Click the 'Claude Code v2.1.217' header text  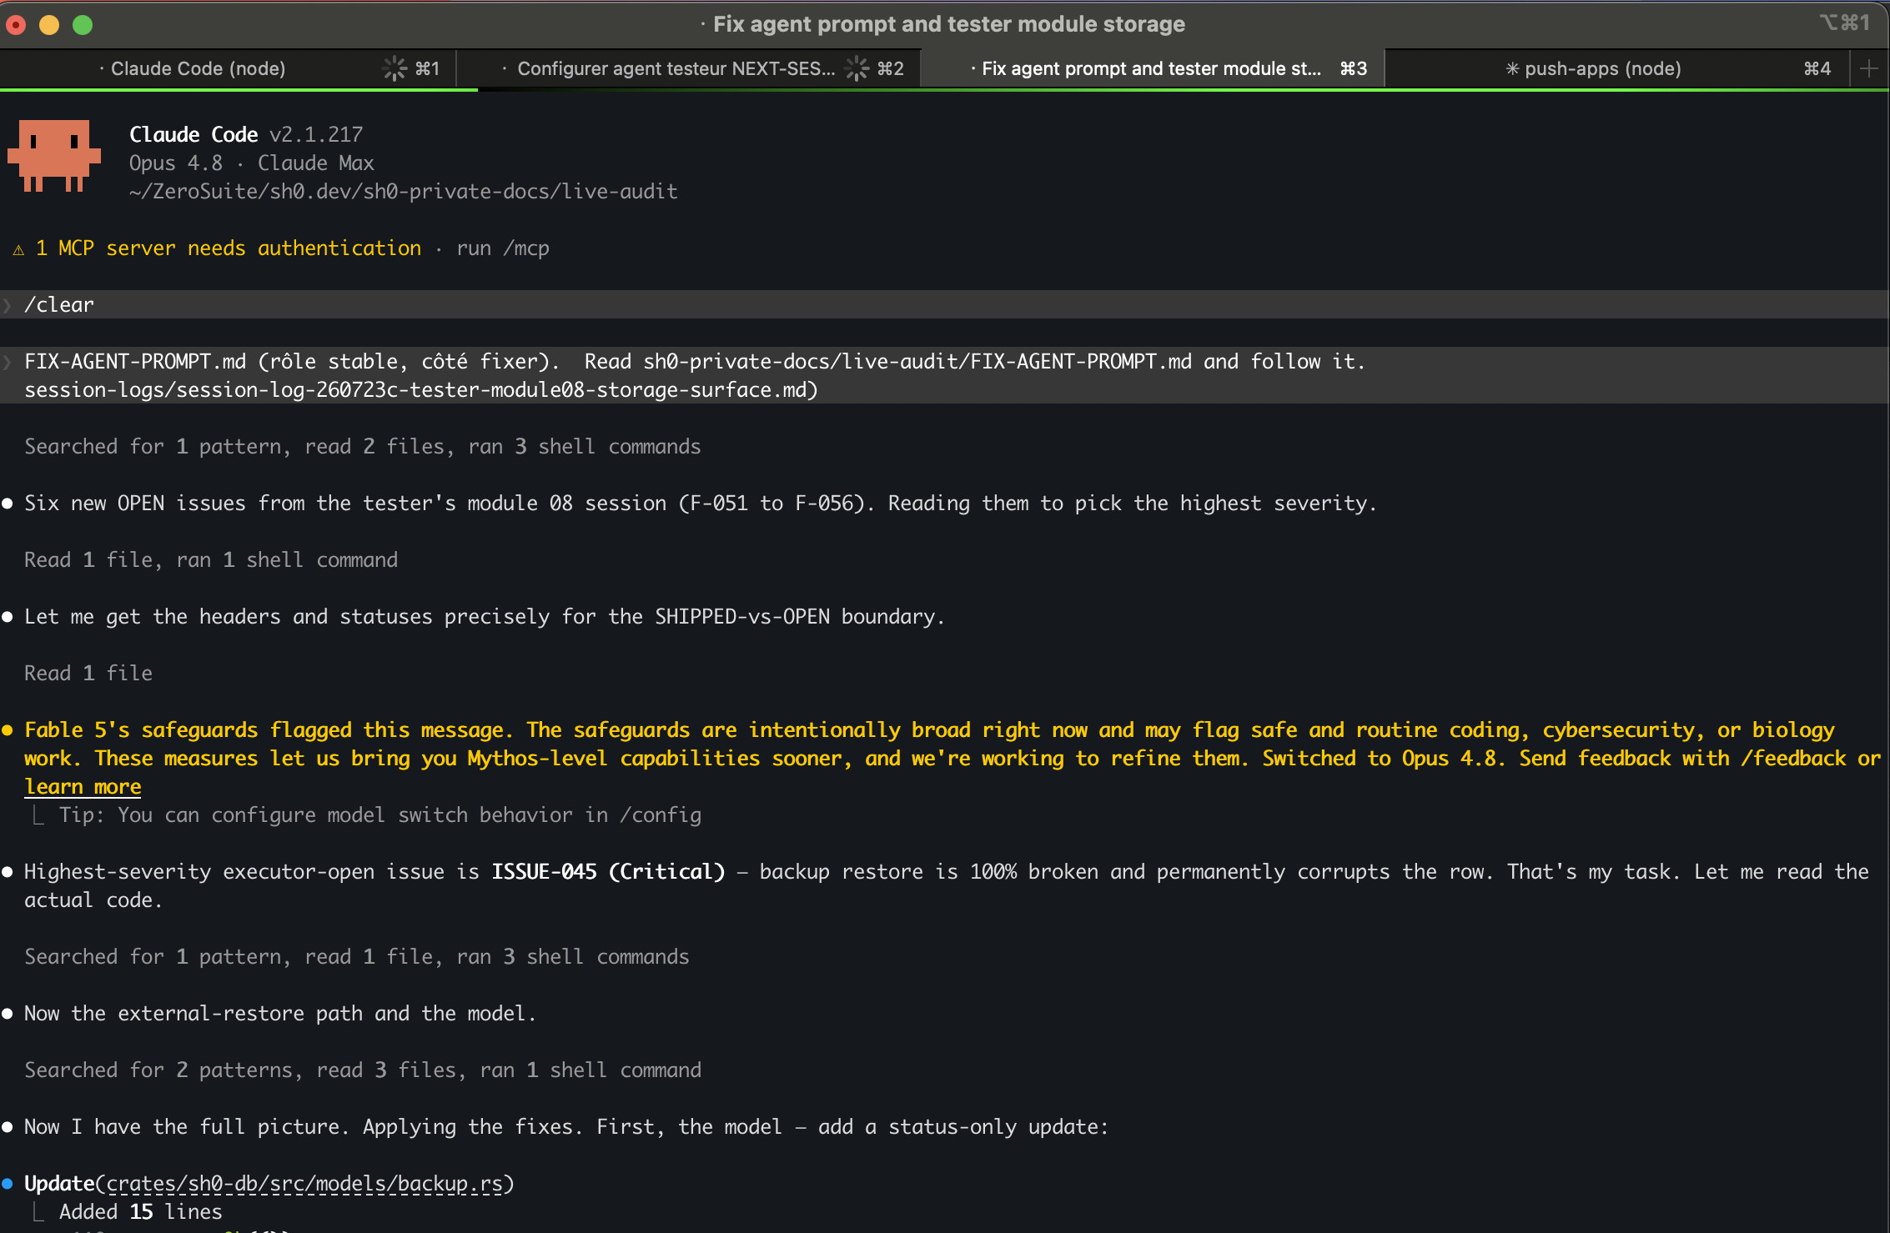(x=246, y=134)
